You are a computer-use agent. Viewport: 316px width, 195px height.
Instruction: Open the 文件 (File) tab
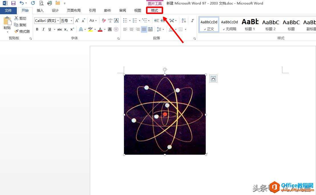click(8, 11)
